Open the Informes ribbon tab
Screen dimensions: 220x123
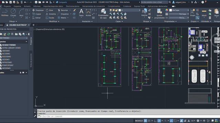[37, 6]
